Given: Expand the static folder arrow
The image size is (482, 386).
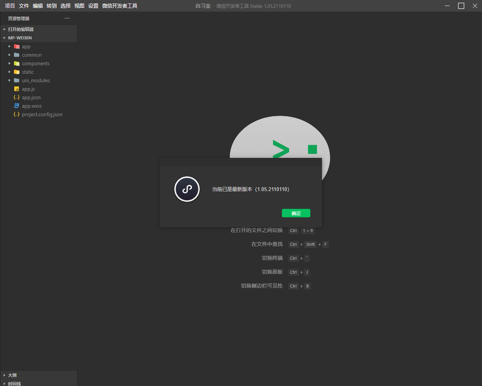Looking at the screenshot, I should pos(10,72).
